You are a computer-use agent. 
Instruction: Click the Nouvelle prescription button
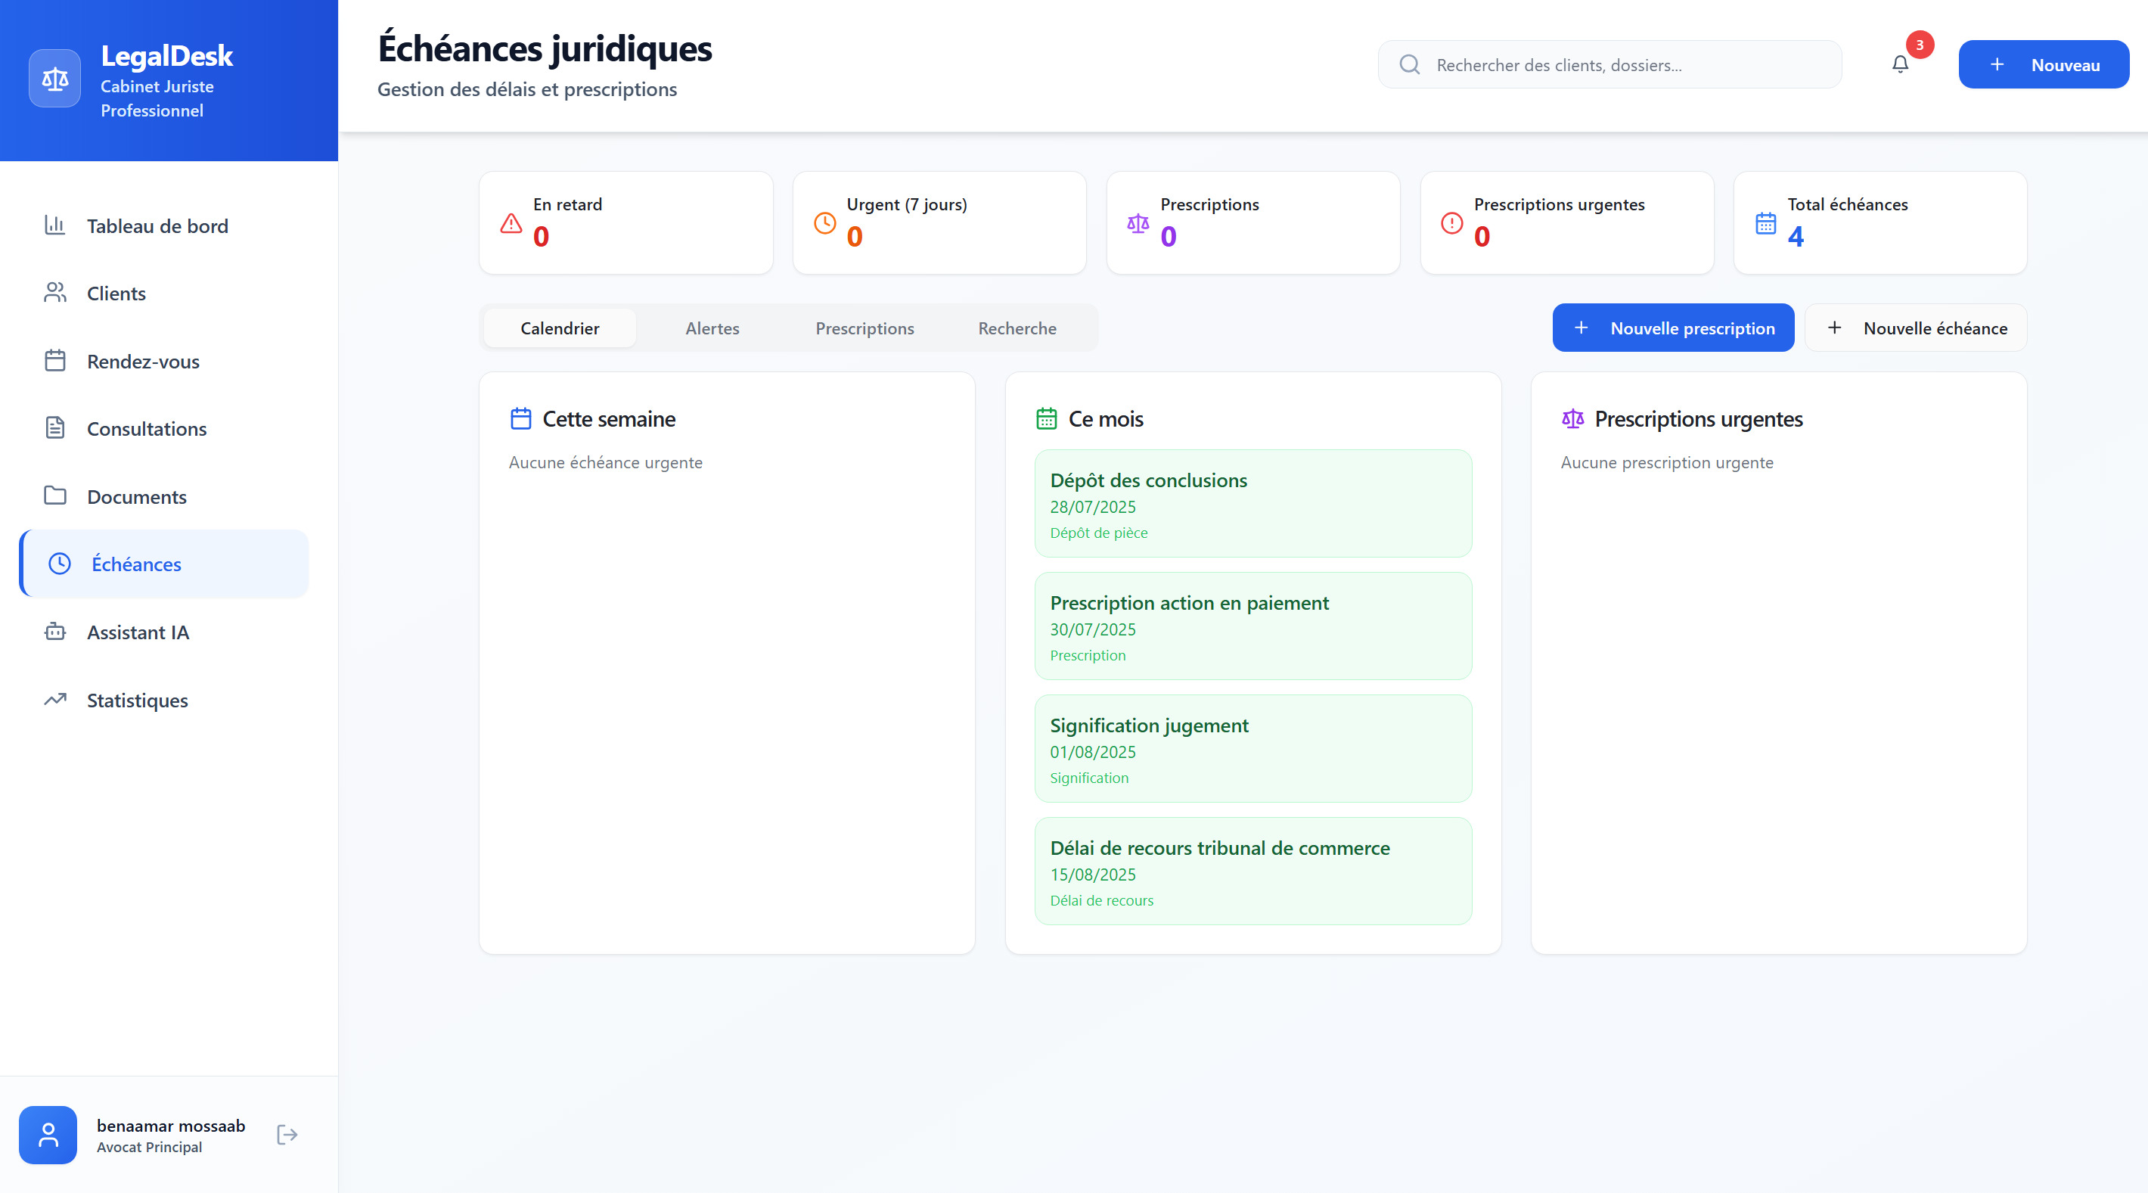coord(1672,328)
